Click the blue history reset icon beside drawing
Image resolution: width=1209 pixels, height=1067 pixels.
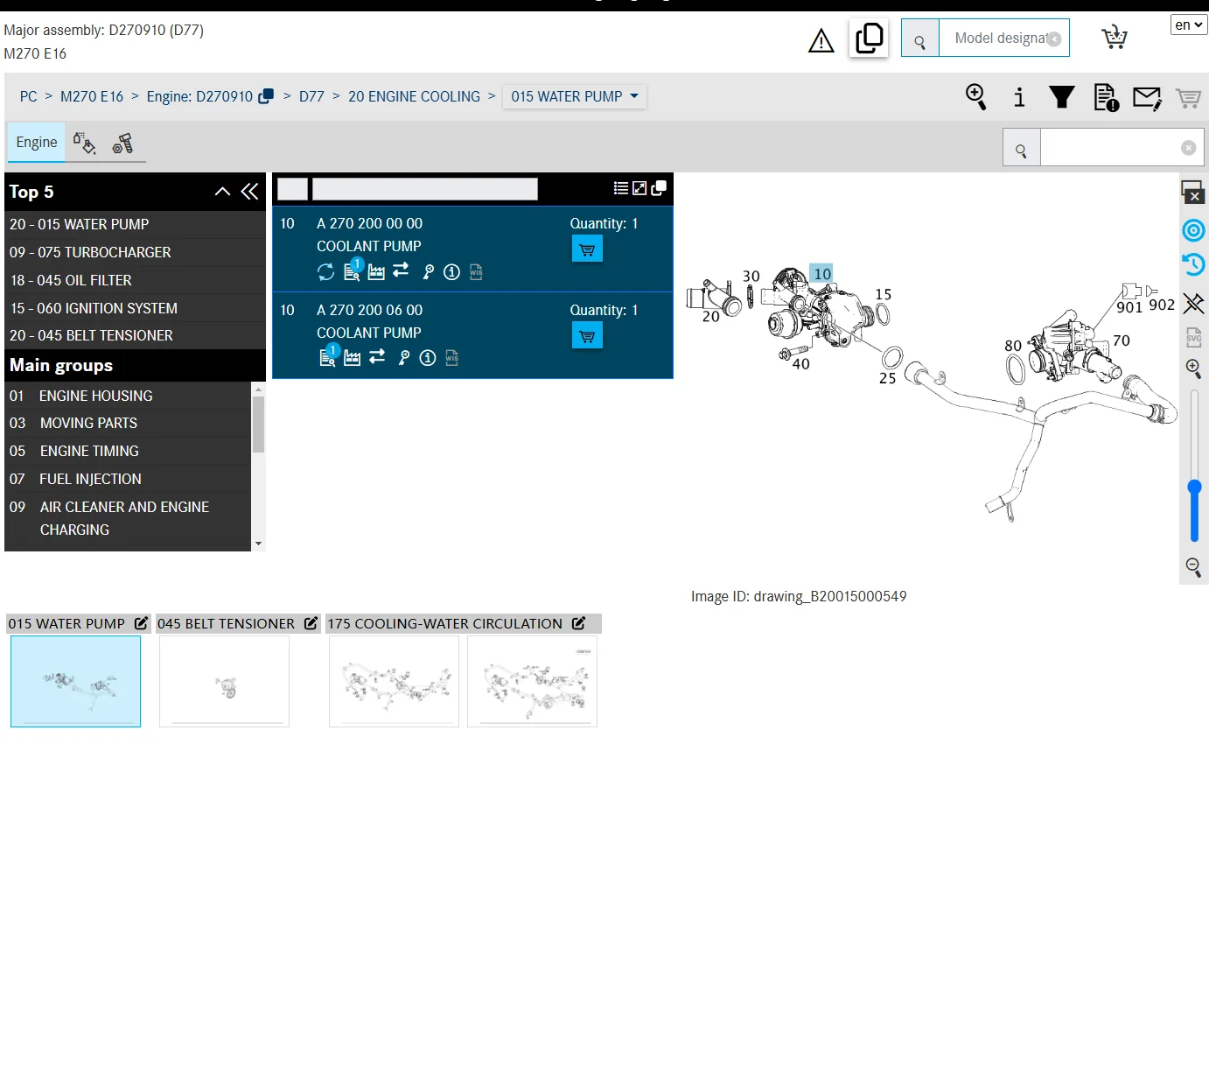[1193, 264]
